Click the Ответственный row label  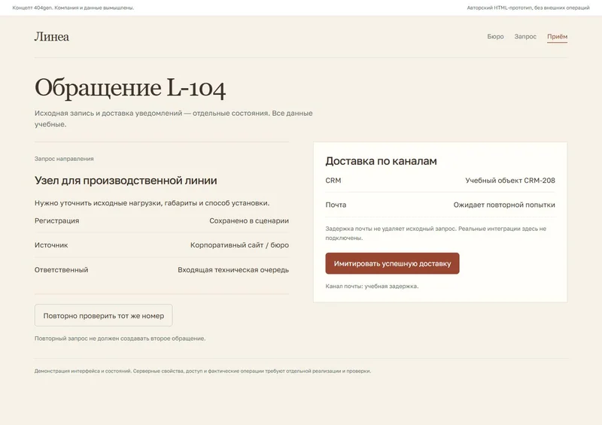tap(62, 270)
